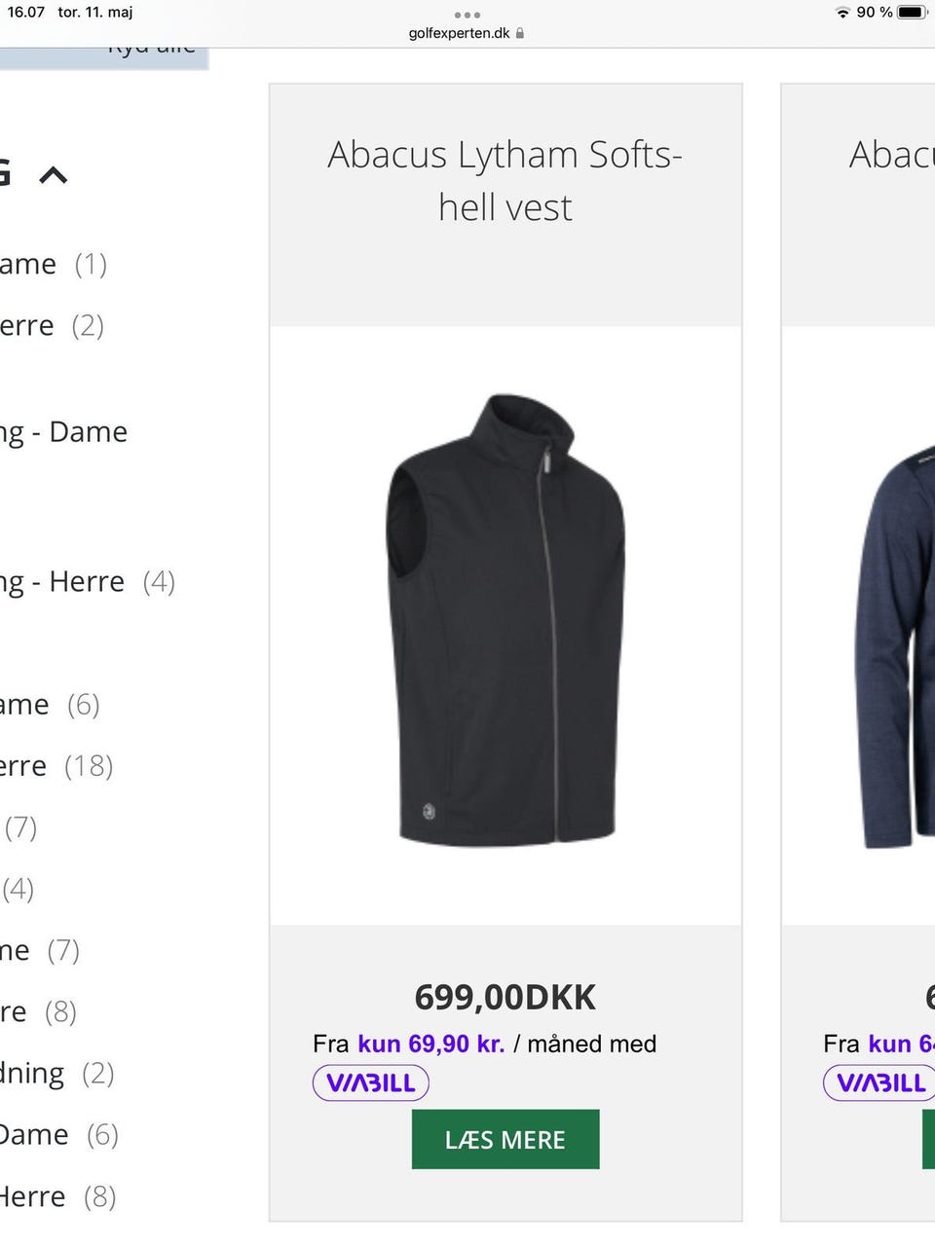Tap the Wi-Fi status icon
Viewport: 935px width, 1246px height.
(842, 13)
